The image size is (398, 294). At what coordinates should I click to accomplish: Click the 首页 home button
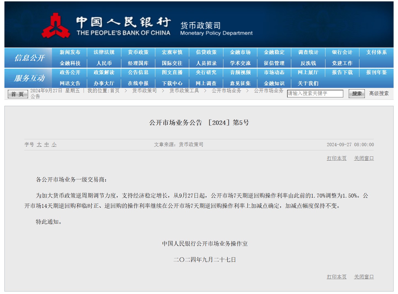click(18, 94)
